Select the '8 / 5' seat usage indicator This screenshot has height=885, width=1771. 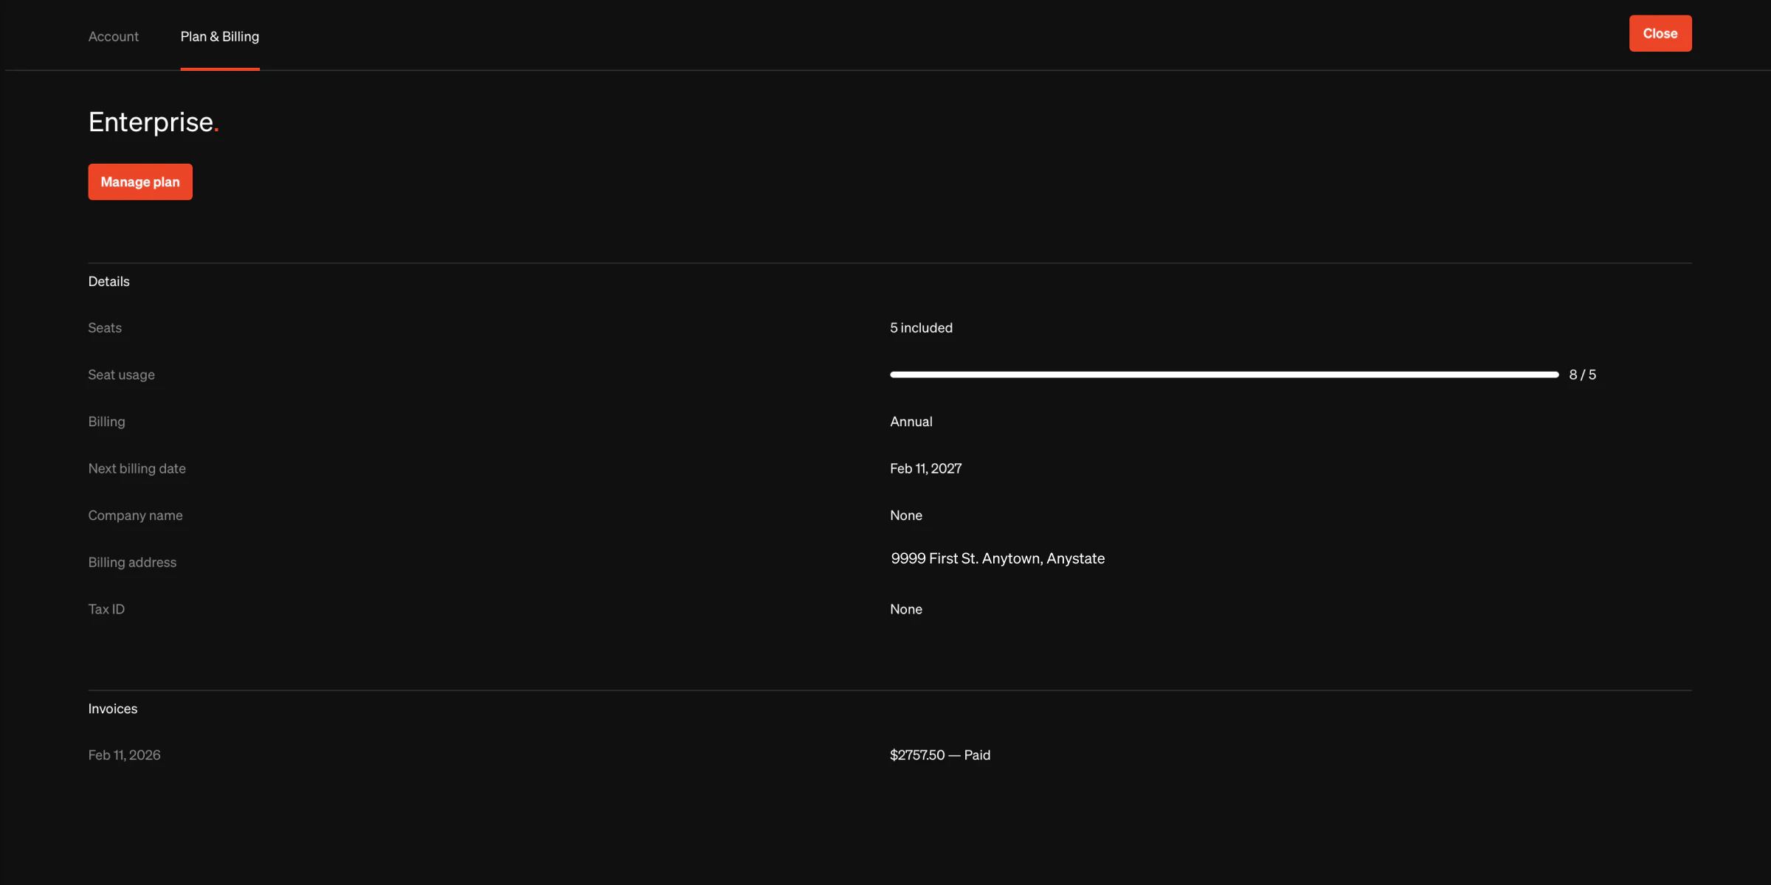(x=1582, y=374)
